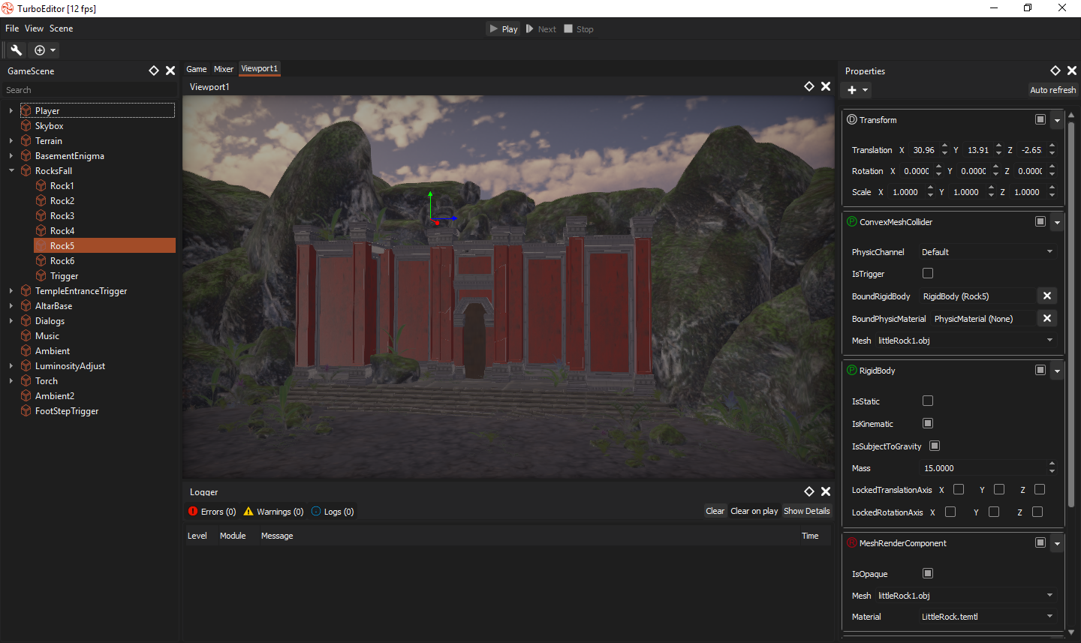Click the GameScene Search field
Screen dimensions: 1081x643
[89, 90]
